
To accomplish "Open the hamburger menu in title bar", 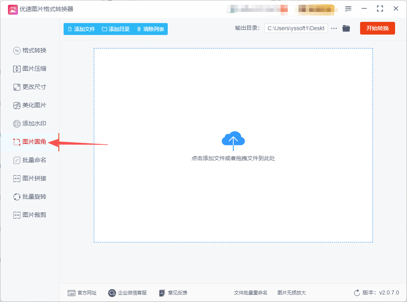I will pyautogui.click(x=348, y=9).
